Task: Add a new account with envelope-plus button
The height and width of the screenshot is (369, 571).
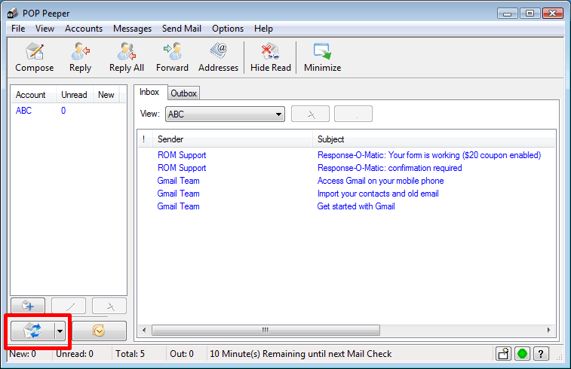Action: 28,306
